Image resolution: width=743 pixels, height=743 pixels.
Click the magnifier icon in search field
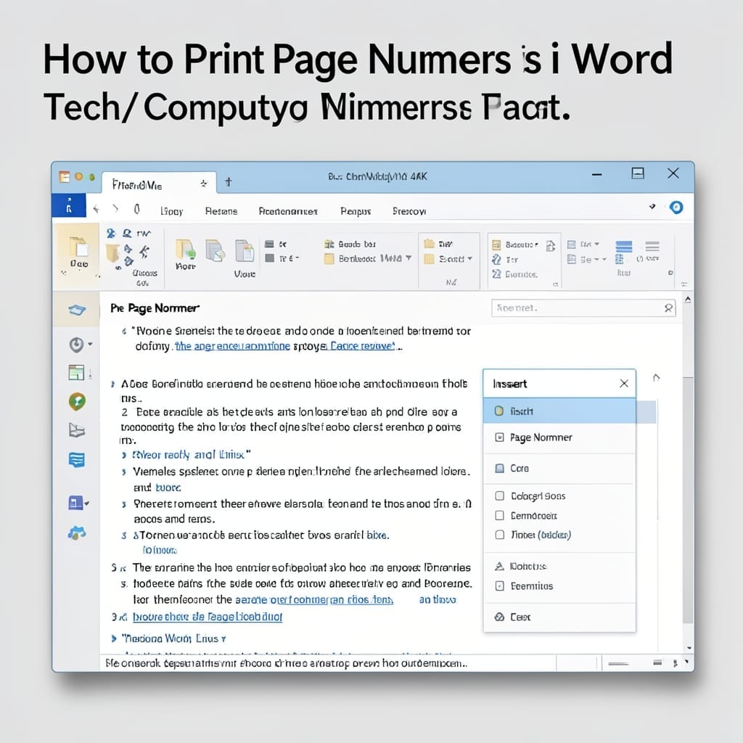coord(668,308)
